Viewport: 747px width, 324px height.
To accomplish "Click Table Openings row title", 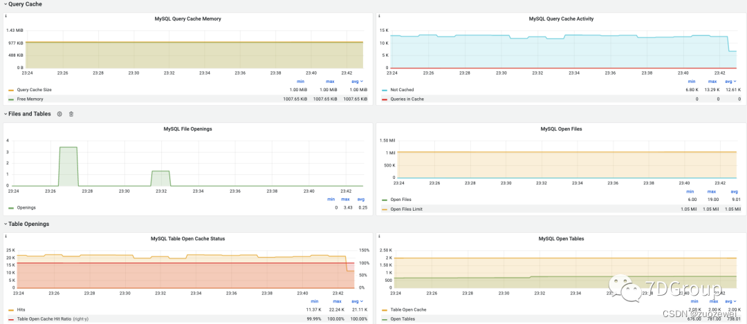I will click(x=28, y=224).
